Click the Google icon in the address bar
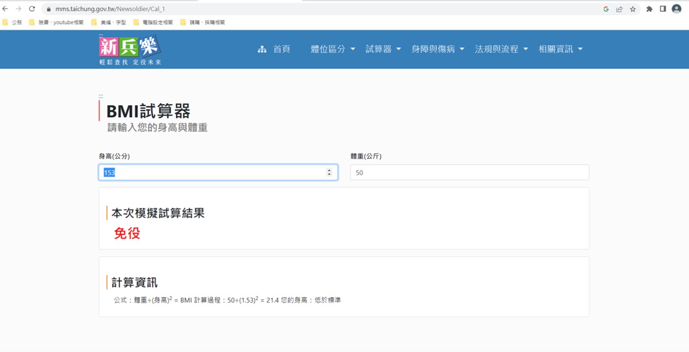The width and height of the screenshot is (689, 352). coord(606,9)
